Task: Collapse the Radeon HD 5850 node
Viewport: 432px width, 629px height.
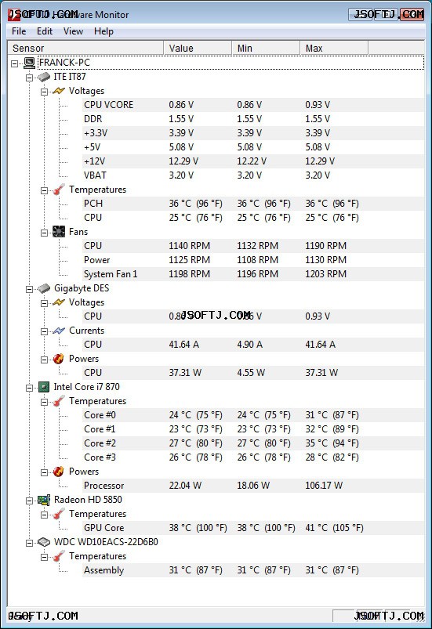Action: click(29, 501)
